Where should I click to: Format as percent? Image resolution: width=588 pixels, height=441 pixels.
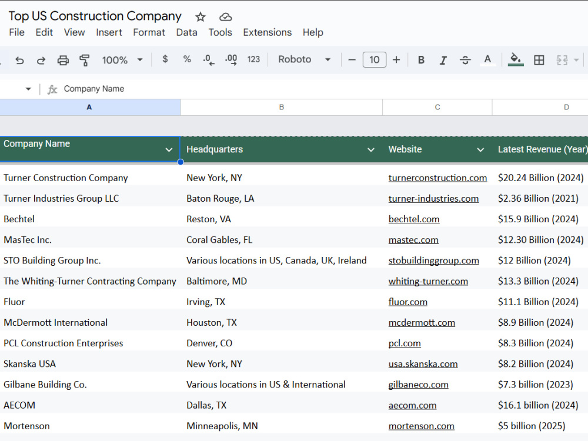tap(187, 59)
